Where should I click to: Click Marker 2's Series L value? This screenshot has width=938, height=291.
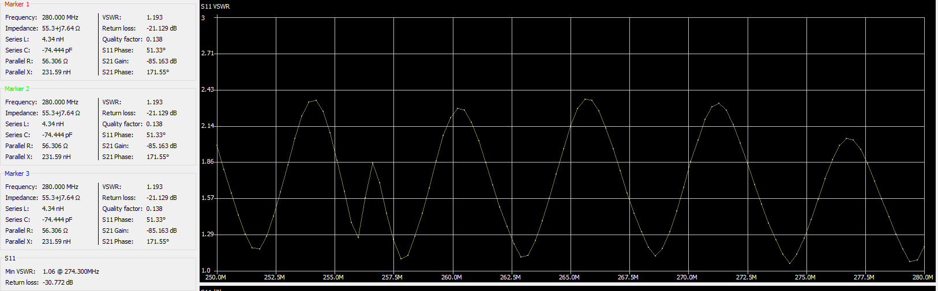(x=53, y=124)
